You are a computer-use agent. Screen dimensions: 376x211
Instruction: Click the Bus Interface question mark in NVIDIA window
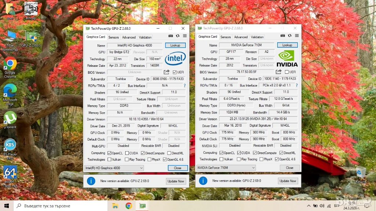click(x=297, y=86)
